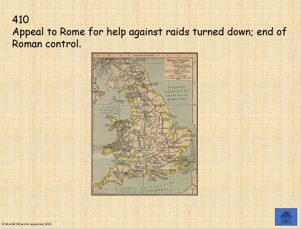Click the longitude caption at the map's top
The width and height of the screenshot is (302, 229).
pyautogui.click(x=144, y=56)
